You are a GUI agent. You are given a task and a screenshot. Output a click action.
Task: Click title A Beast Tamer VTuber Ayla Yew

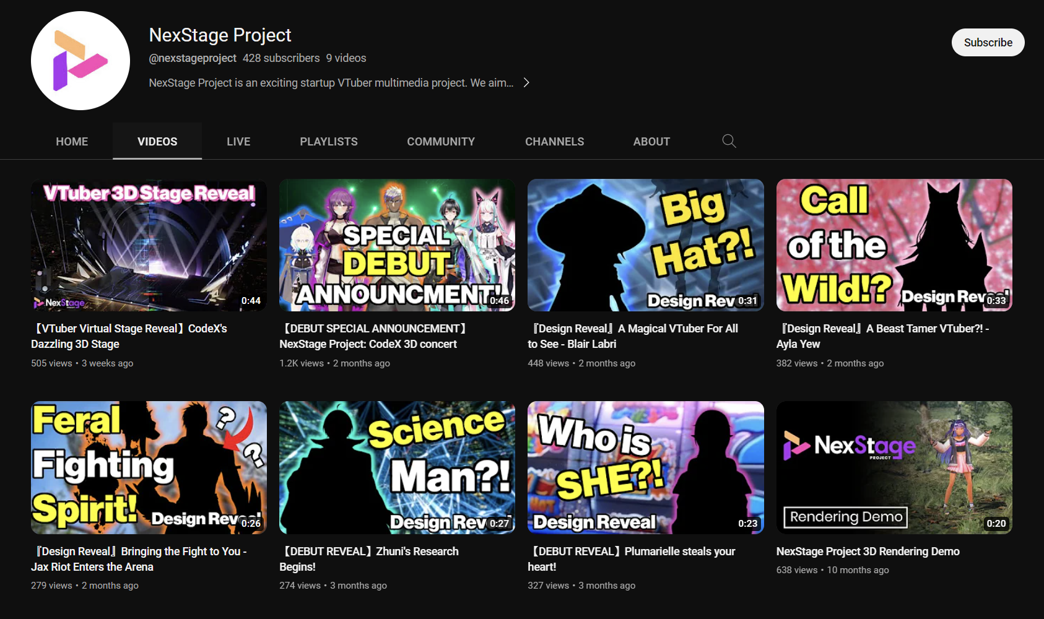883,336
